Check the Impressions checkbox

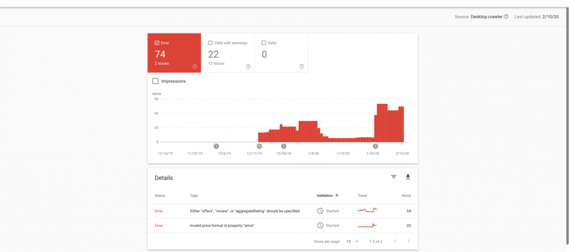coord(155,81)
